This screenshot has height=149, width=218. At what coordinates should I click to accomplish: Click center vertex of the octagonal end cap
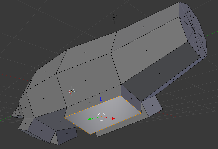[194, 29]
